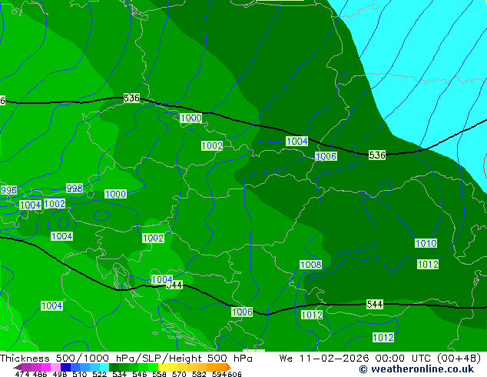Click the '606' legend value
The width and height of the screenshot is (487, 377).
234,374
